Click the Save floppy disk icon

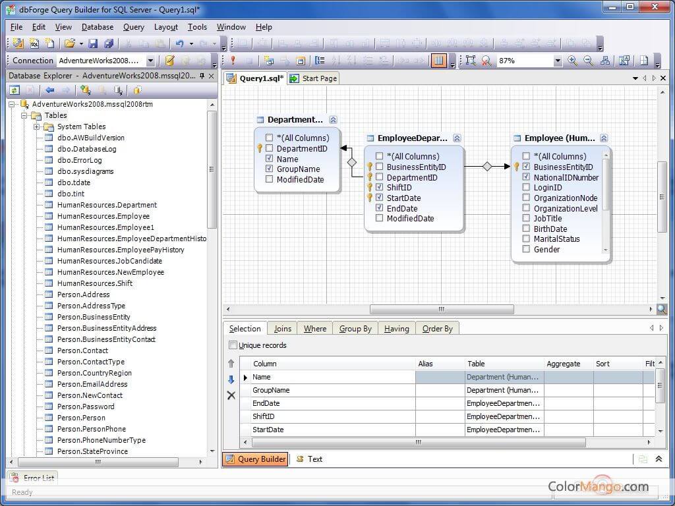[93, 43]
